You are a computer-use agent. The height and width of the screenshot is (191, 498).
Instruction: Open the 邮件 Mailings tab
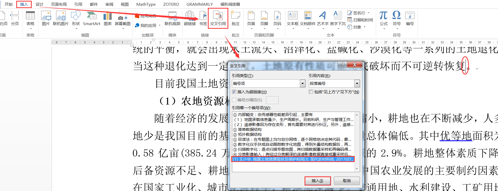click(94, 4)
